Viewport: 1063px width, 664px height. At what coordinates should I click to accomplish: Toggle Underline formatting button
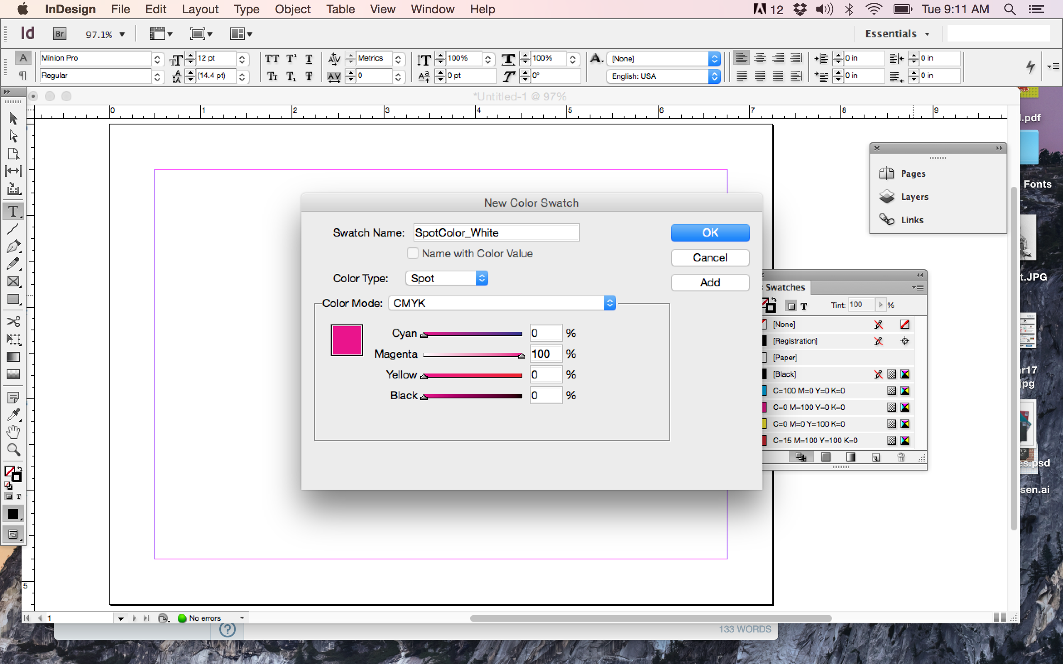coord(309,59)
